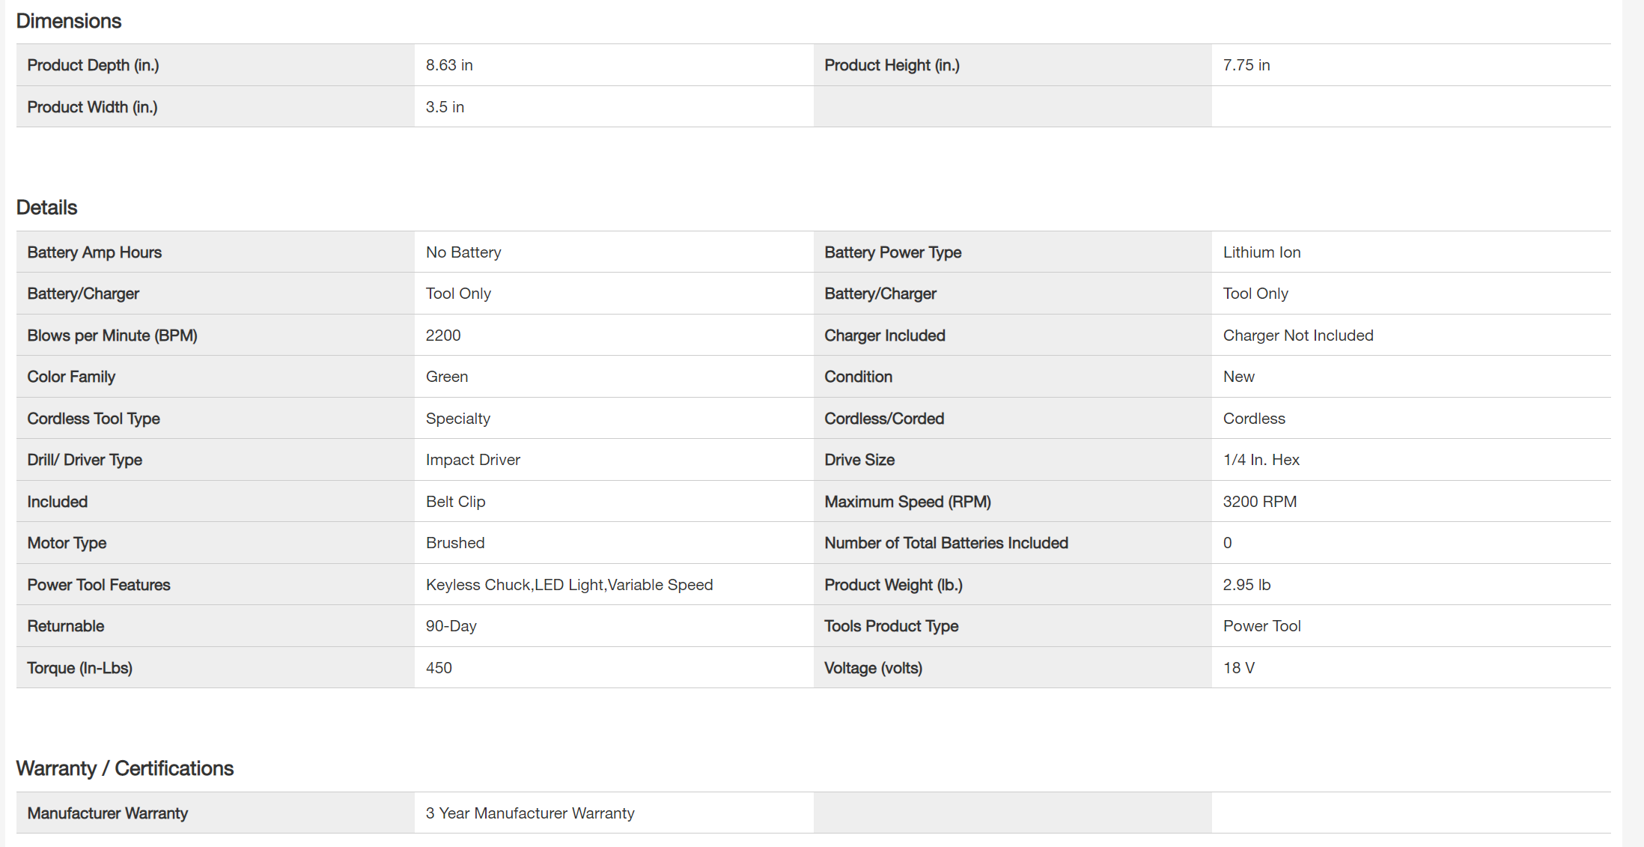Select the Lithium Ion value

tap(1261, 252)
